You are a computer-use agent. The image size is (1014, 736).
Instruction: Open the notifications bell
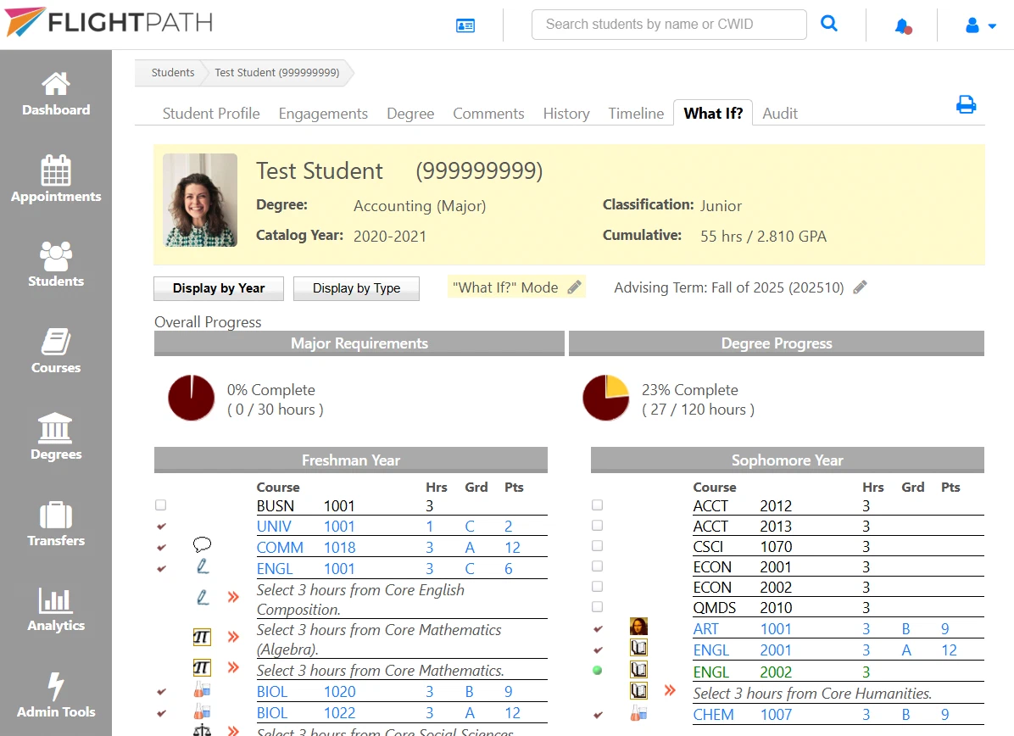pos(903,26)
